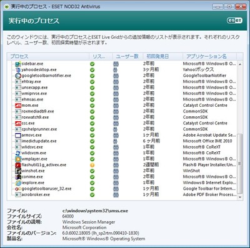Select the imedictupdate.exe row
This screenshot has width=250, height=248.
(x=122, y=141)
